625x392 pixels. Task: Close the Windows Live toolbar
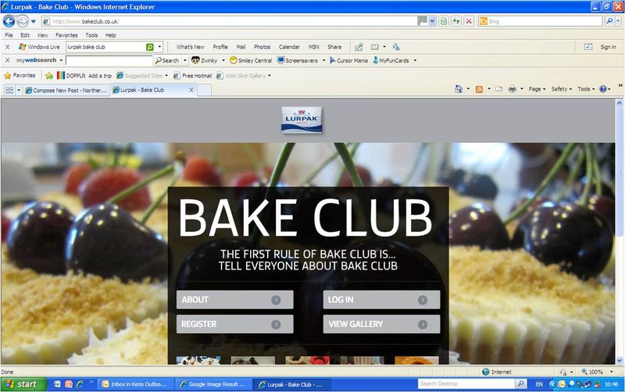coord(7,47)
